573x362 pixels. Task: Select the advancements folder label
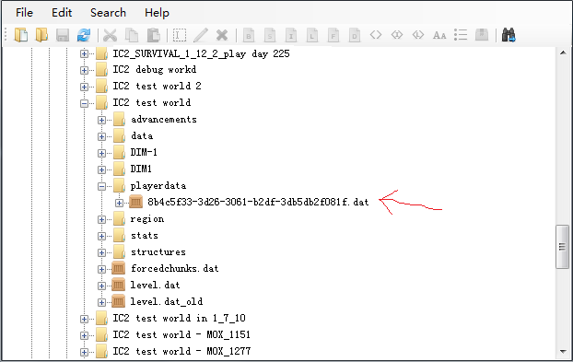164,120
